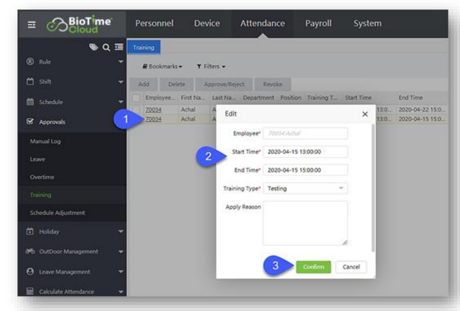
Task: Click the Calculate Attendance sidebar icon
Action: tap(26, 291)
